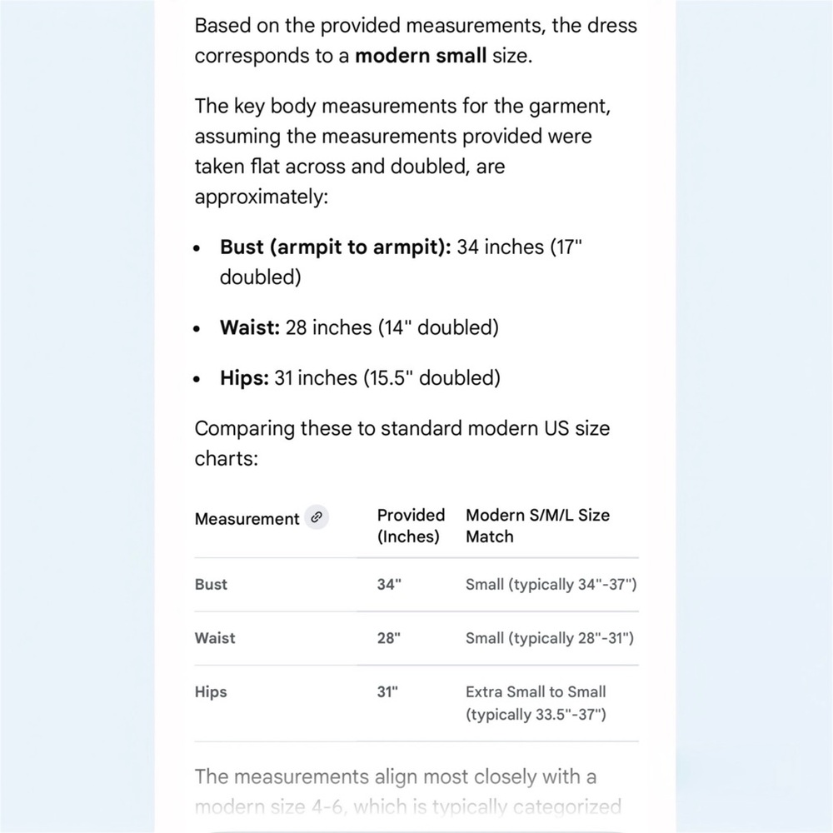Select the Measurement column header
The image size is (833, 833).
pos(247,518)
